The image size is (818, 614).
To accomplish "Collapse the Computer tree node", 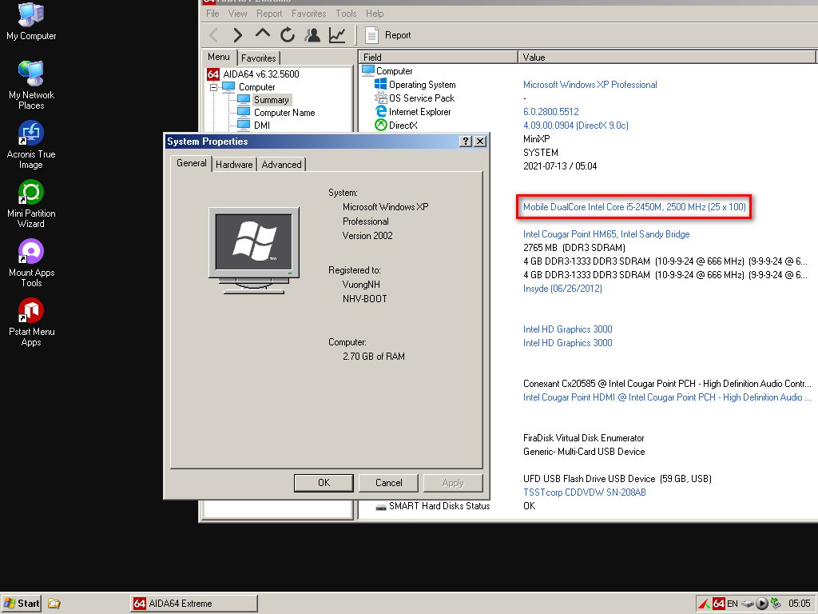I will click(213, 87).
